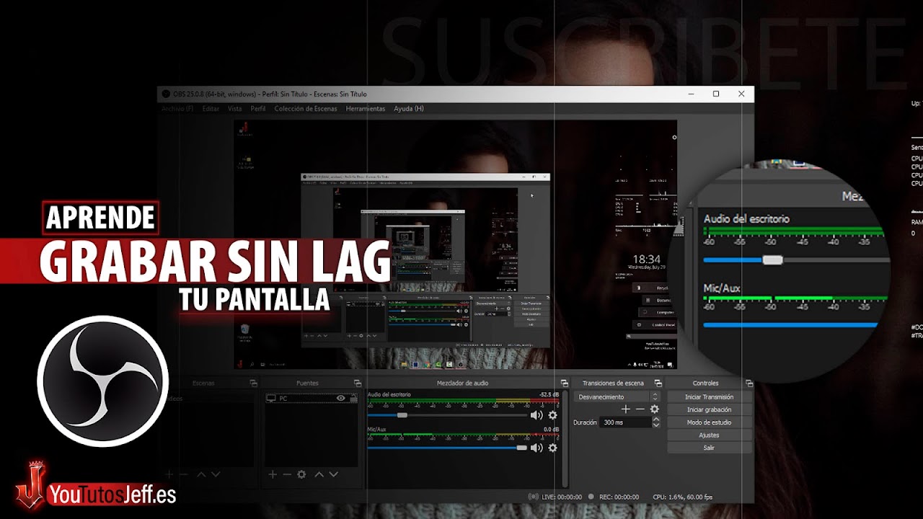Select the PC source row
This screenshot has width=923, height=519.
coord(311,398)
